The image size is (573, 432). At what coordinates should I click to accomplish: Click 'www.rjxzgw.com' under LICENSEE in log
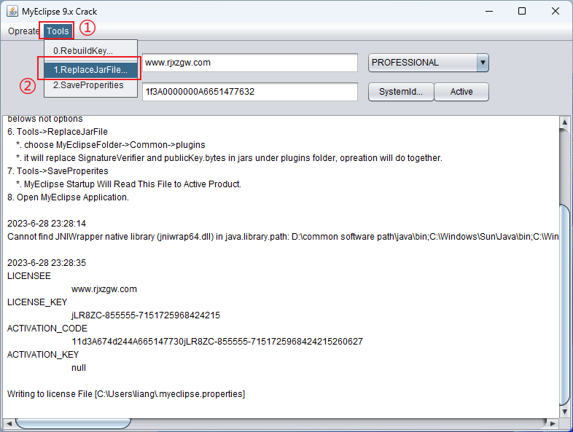click(x=104, y=290)
